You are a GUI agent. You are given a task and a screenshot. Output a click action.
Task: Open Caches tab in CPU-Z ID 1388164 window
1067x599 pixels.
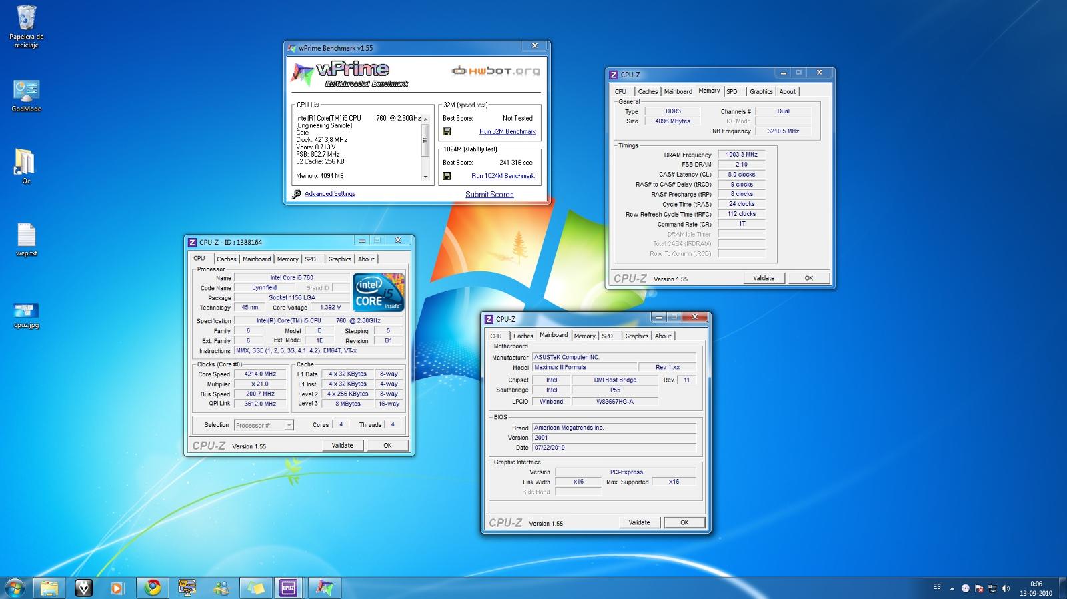(x=227, y=259)
